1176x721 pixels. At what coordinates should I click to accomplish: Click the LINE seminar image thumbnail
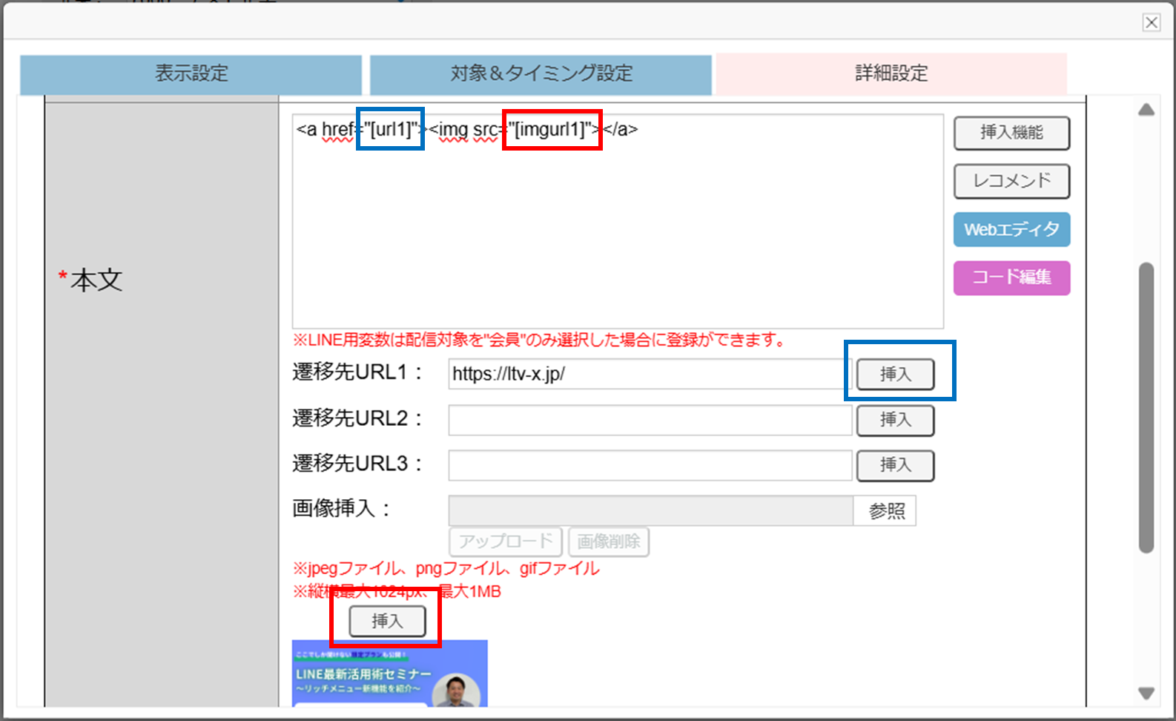tap(389, 673)
